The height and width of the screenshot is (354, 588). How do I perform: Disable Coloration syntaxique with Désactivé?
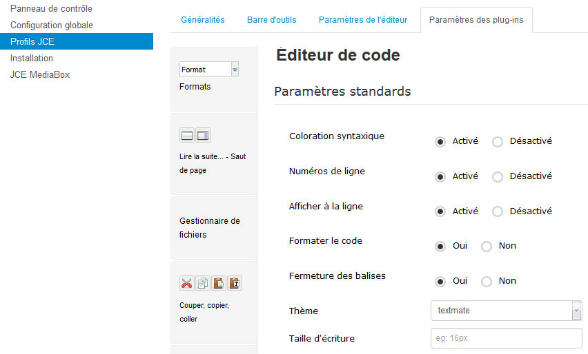tap(498, 142)
